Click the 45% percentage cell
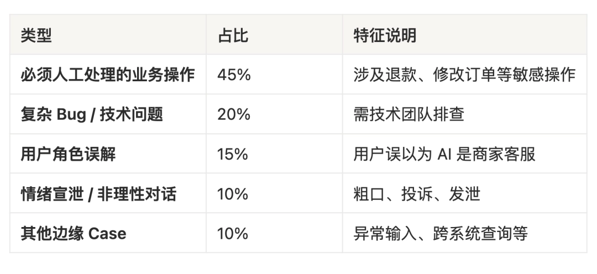Image resolution: width=597 pixels, height=274 pixels. tap(234, 75)
